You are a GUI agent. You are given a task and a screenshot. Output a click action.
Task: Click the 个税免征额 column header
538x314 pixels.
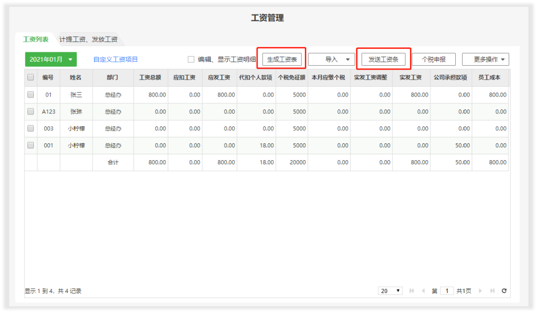(x=291, y=78)
